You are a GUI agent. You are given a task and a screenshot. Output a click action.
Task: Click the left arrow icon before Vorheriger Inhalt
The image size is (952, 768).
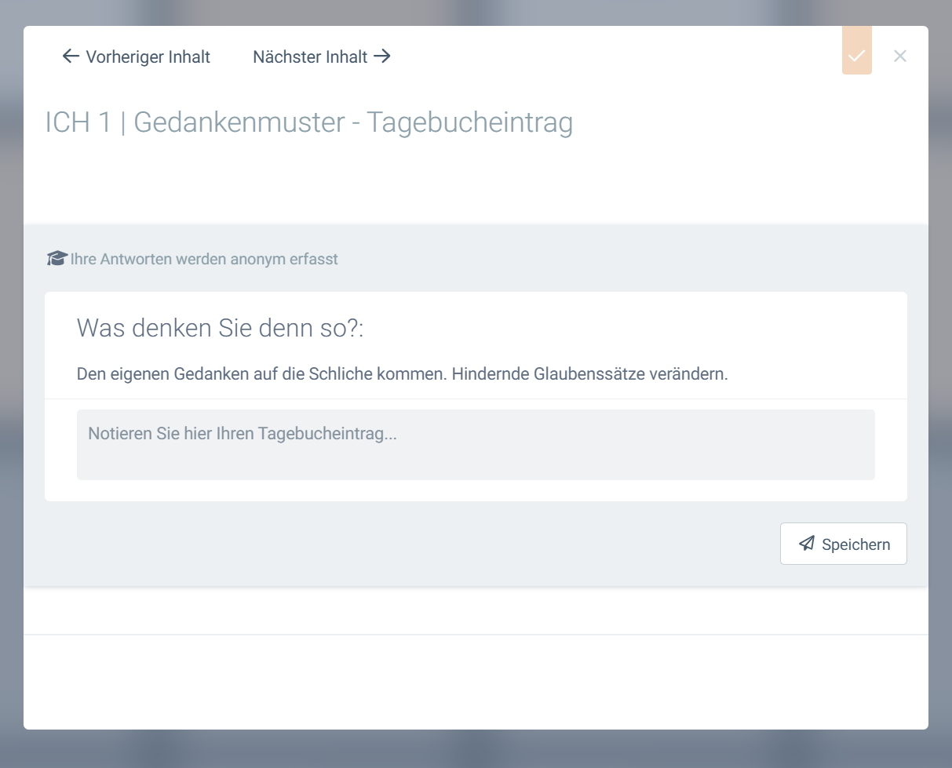tap(71, 56)
